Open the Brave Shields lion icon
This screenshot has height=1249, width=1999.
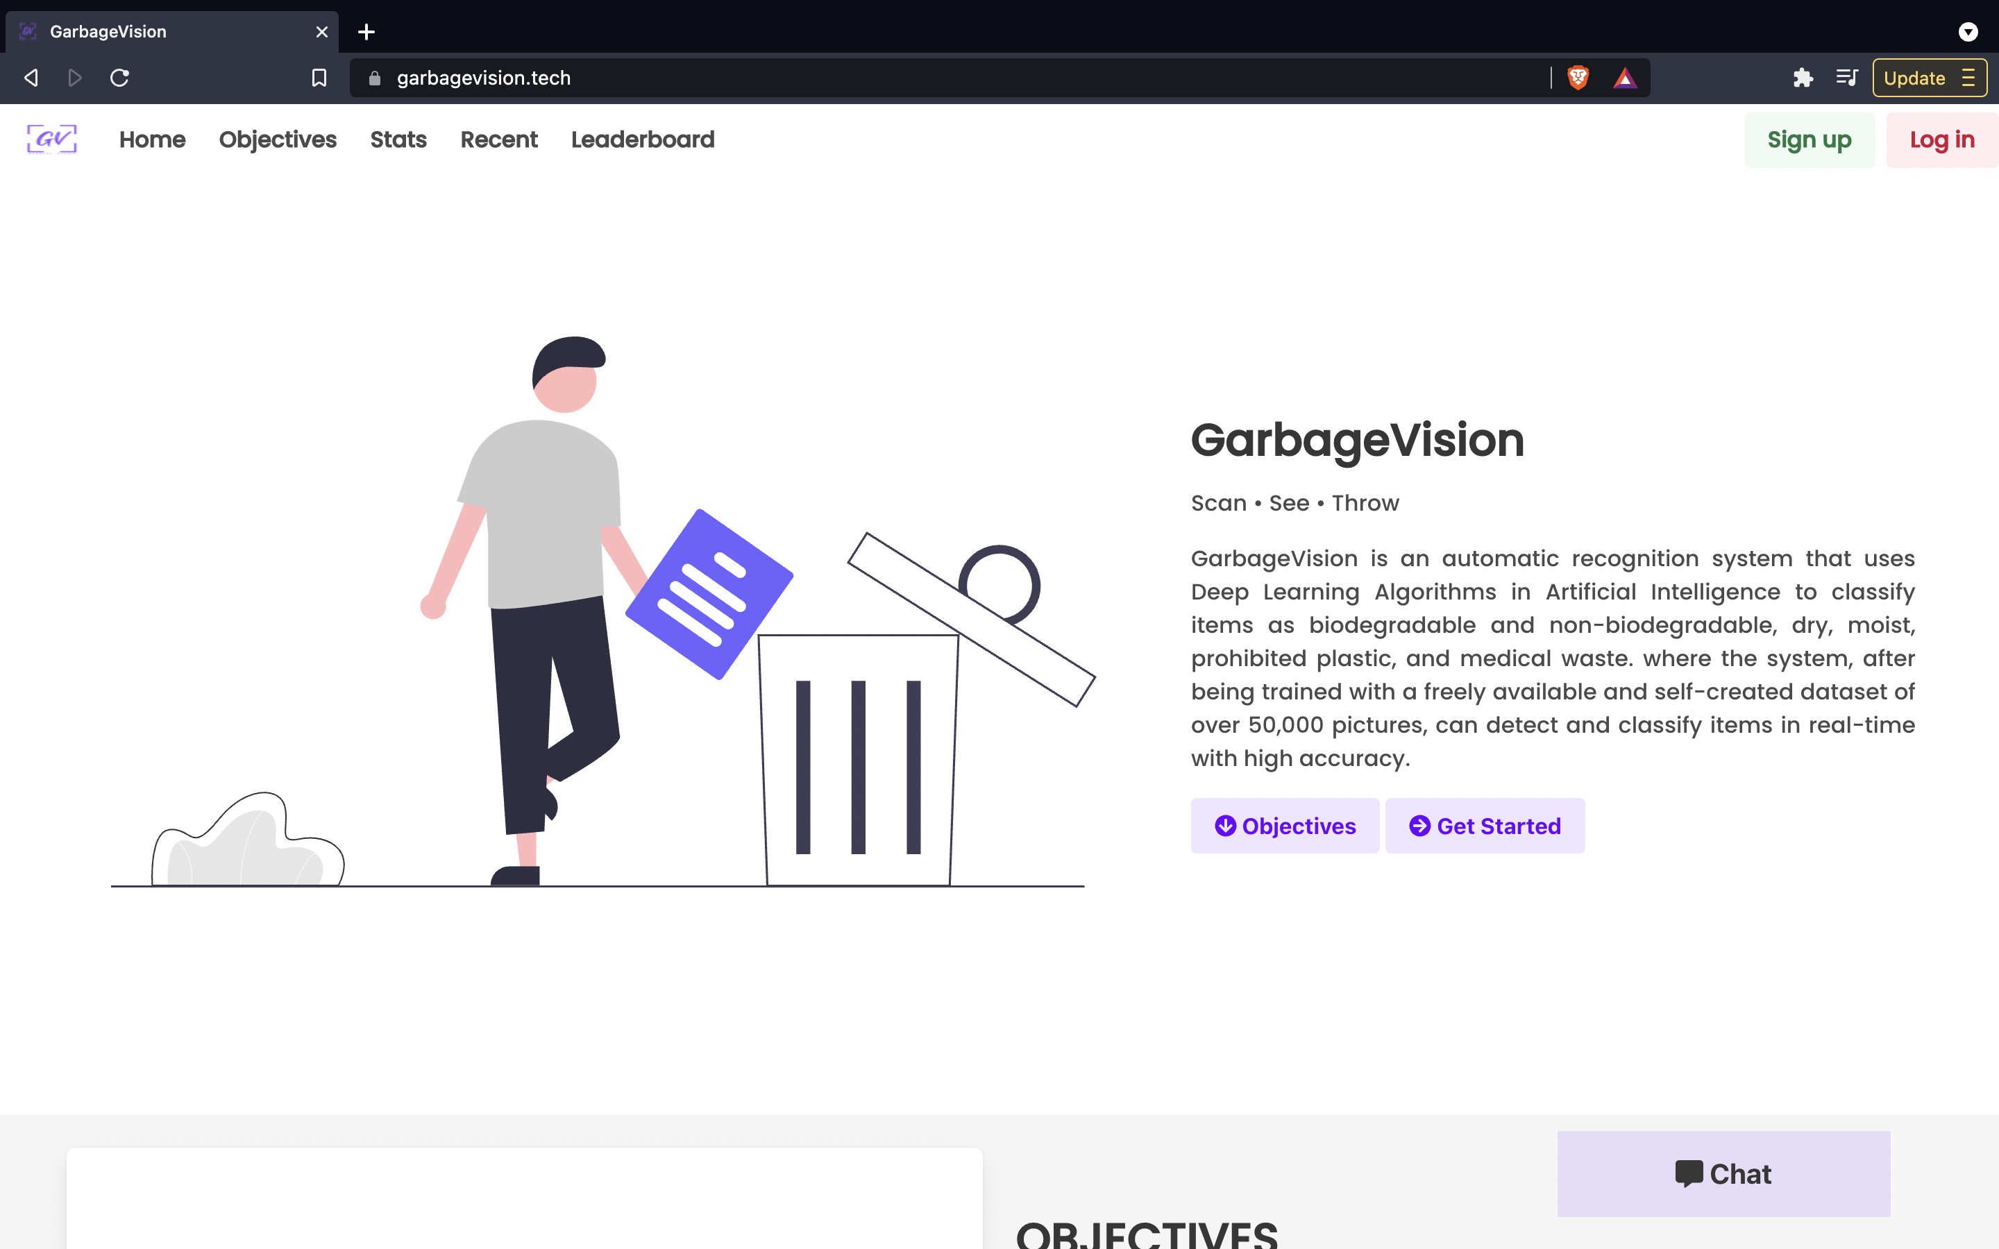pyautogui.click(x=1578, y=78)
